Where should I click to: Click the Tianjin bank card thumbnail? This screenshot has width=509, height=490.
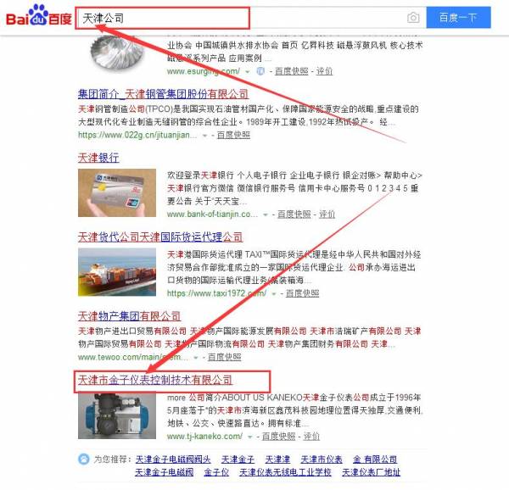[117, 192]
